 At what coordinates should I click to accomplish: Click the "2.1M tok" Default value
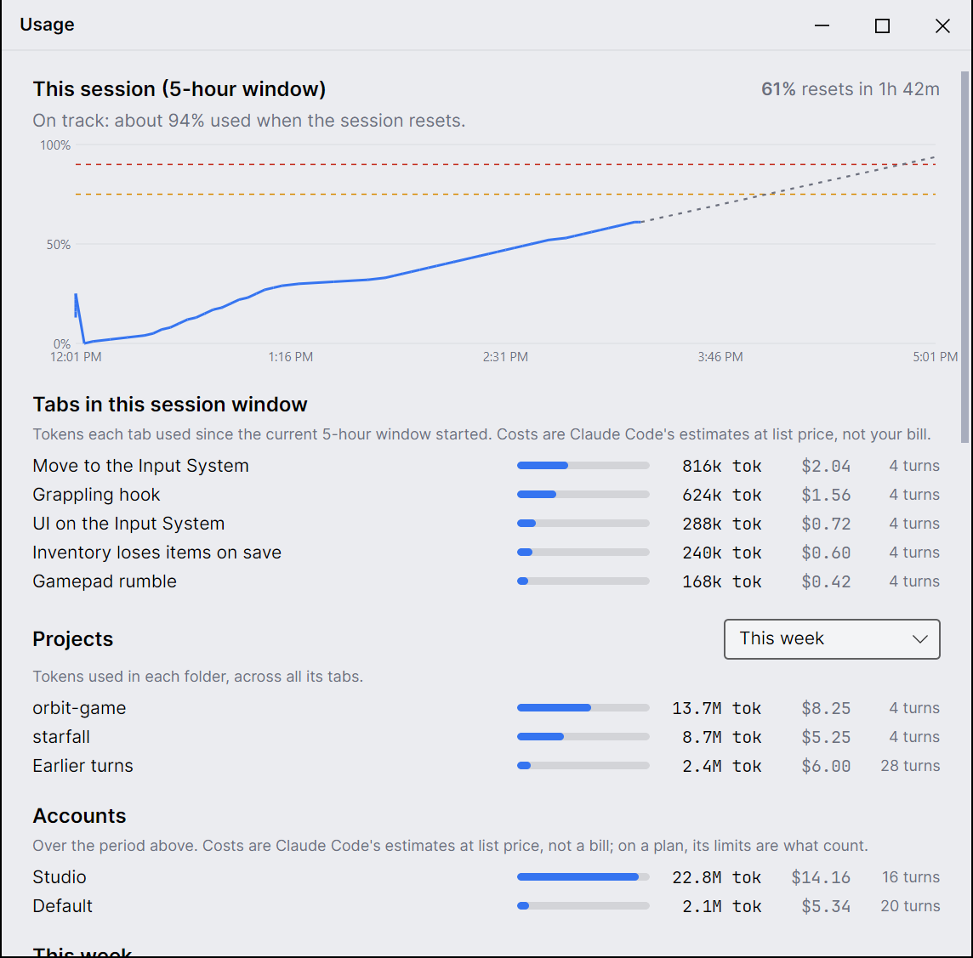(722, 906)
